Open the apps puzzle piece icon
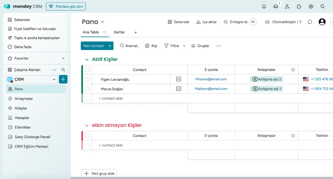Image resolution: width=333 pixels, height=179 pixels. pyautogui.click(x=299, y=7)
